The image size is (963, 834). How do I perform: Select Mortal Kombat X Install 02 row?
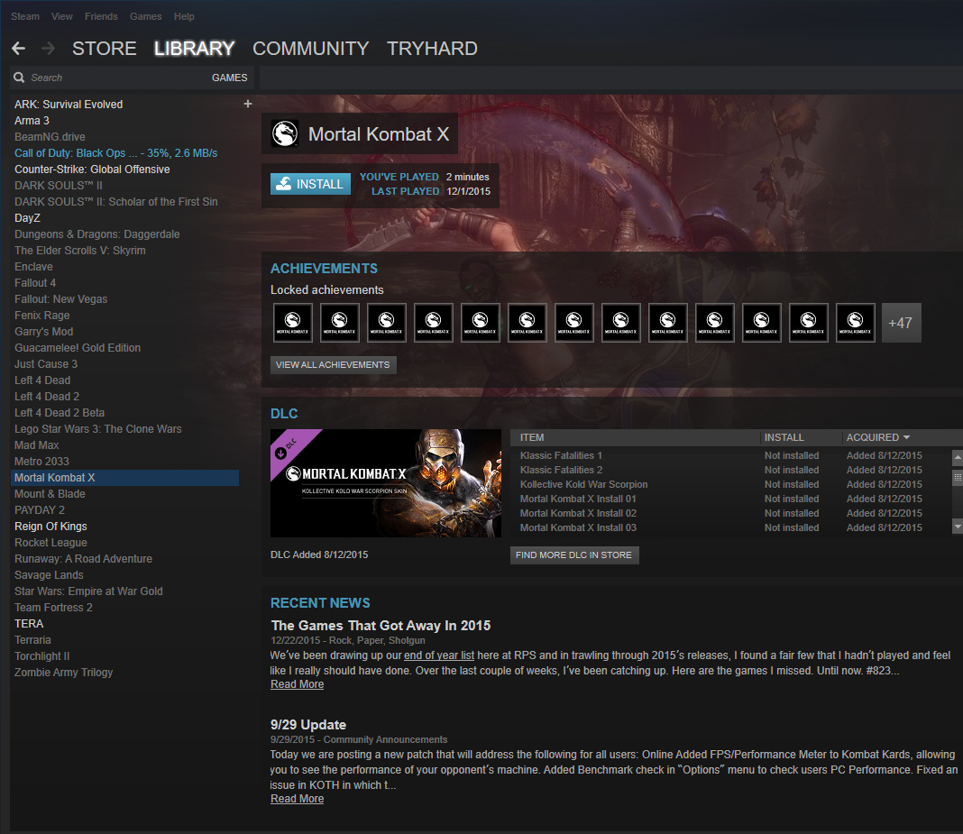coord(730,513)
